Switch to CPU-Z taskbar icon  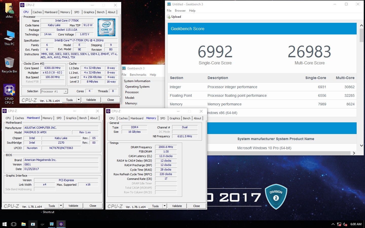click(x=61, y=224)
